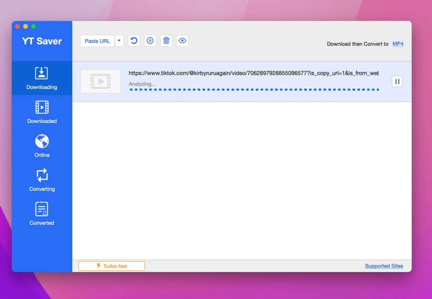Click the trash icon to delete downloads
The image size is (432, 299).
[166, 41]
